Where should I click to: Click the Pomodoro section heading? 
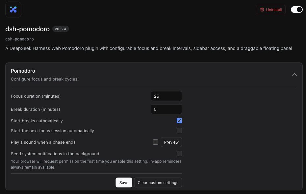pyautogui.click(x=23, y=71)
